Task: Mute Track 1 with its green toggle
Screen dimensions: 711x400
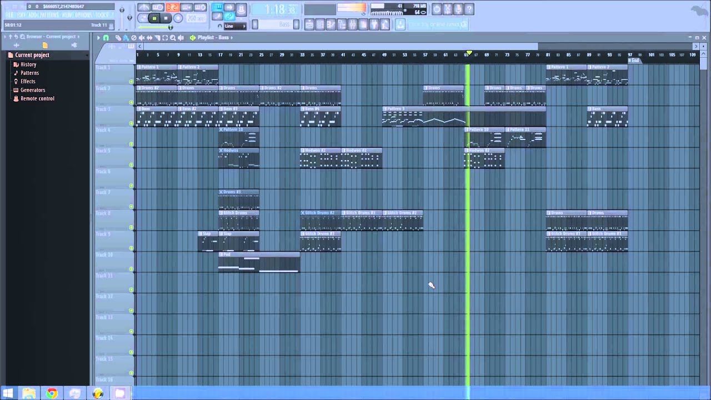Action: pos(131,82)
